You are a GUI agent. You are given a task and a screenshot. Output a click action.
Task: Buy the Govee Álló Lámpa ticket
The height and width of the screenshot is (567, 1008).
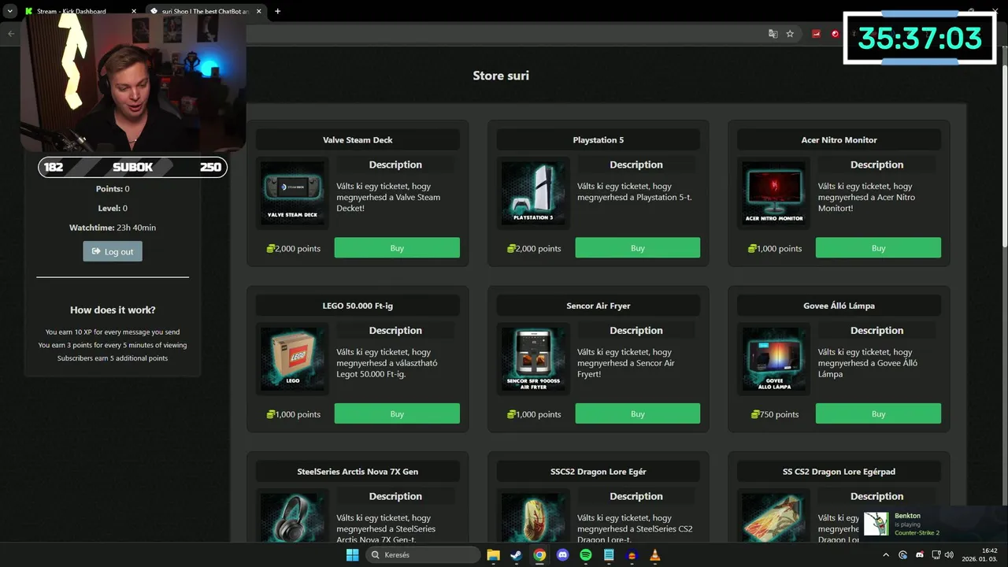[x=878, y=413]
